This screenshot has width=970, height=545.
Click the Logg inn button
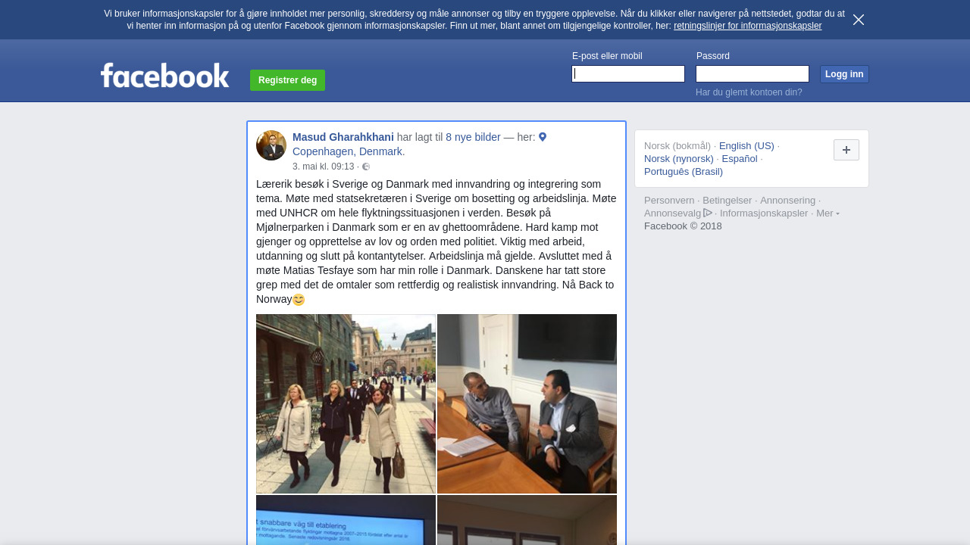tap(844, 74)
